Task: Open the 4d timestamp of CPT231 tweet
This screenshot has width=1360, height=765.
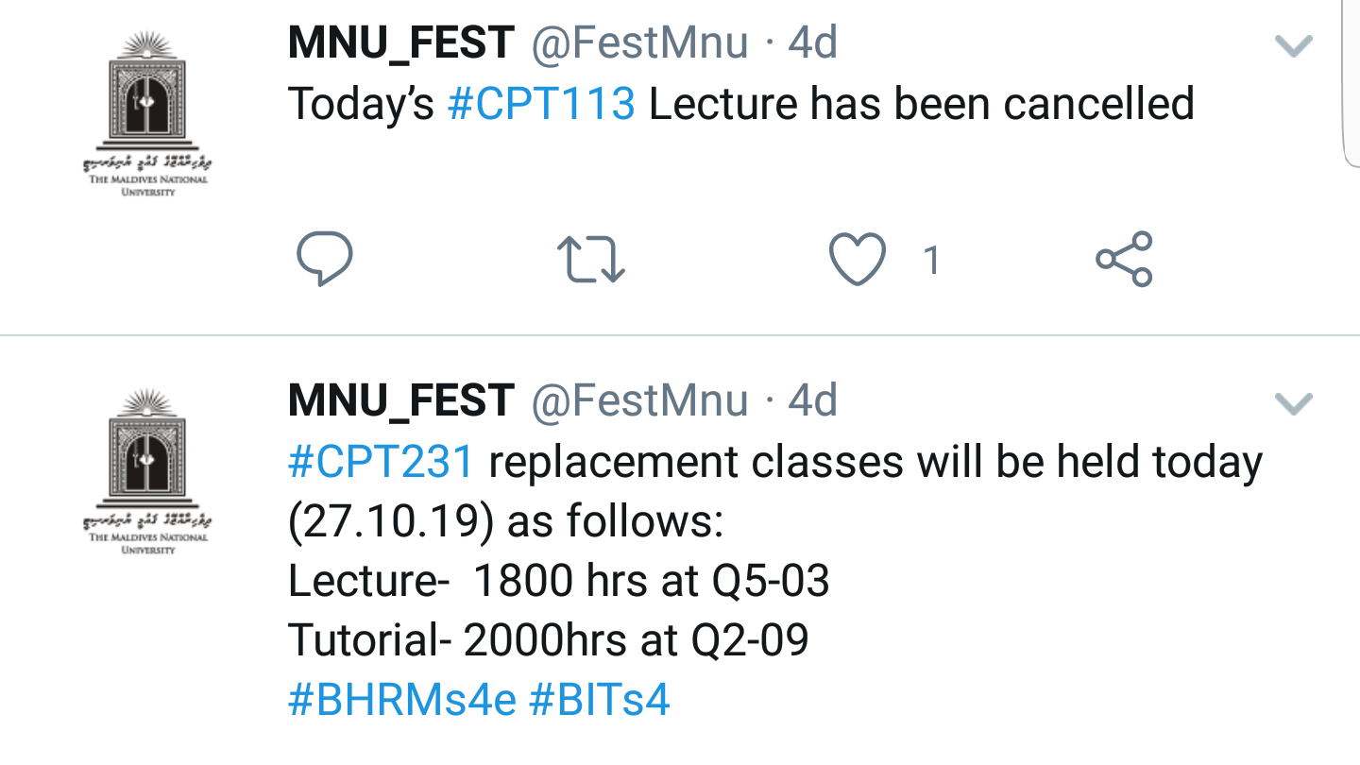Action: click(x=812, y=400)
